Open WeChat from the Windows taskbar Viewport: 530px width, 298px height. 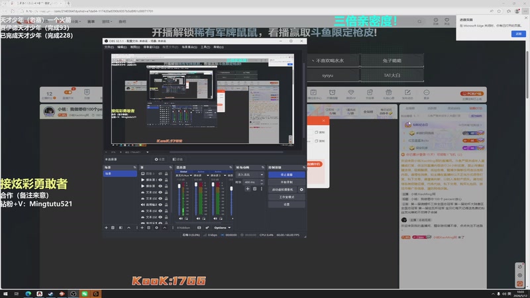tap(85, 294)
